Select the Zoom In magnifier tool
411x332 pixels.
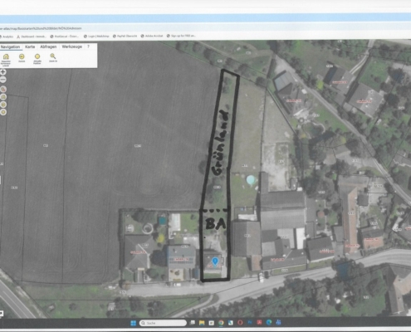pos(53,56)
